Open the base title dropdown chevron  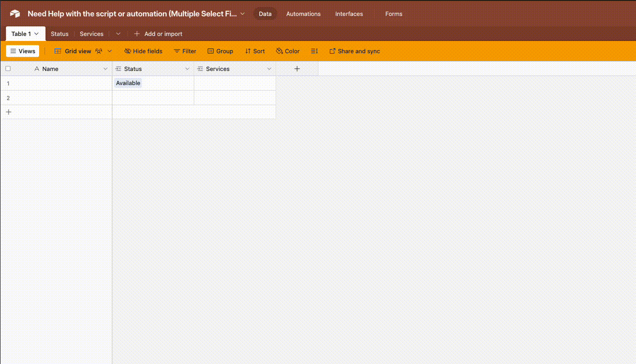(x=242, y=14)
